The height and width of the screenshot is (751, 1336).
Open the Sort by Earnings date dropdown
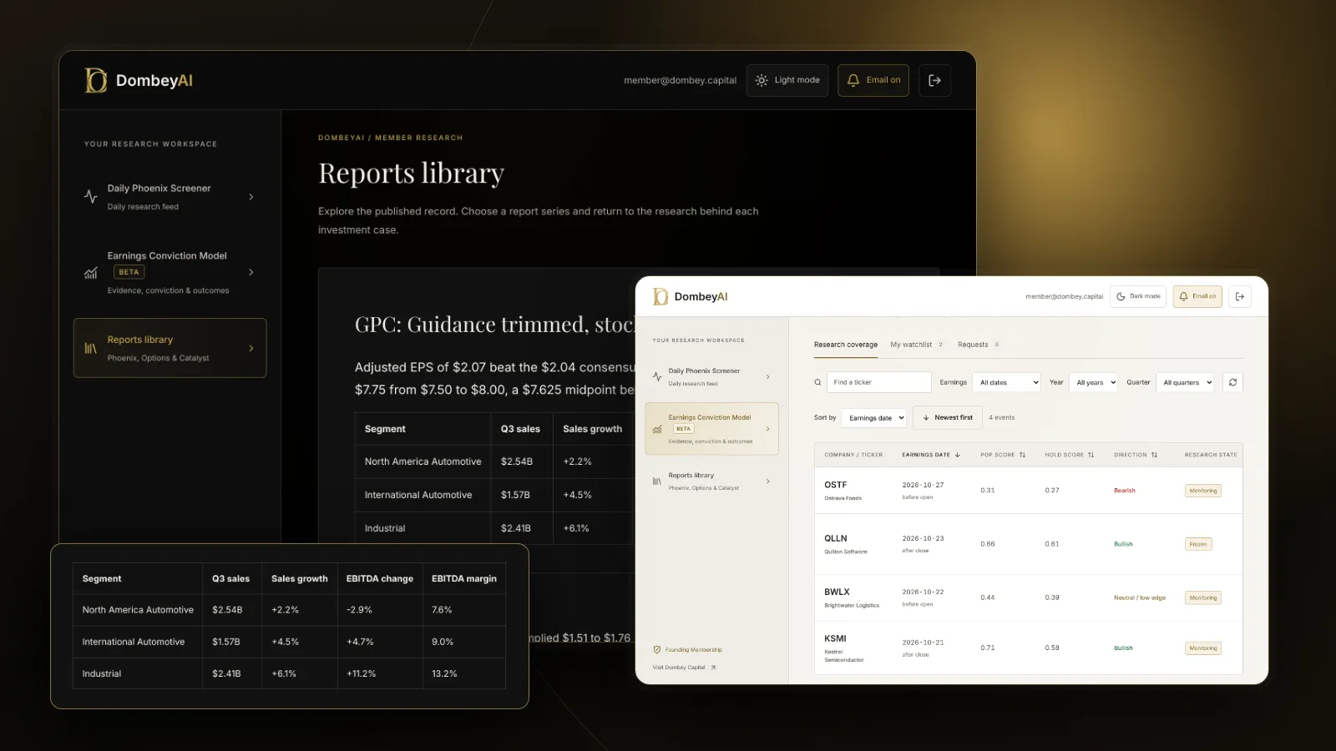[874, 417]
